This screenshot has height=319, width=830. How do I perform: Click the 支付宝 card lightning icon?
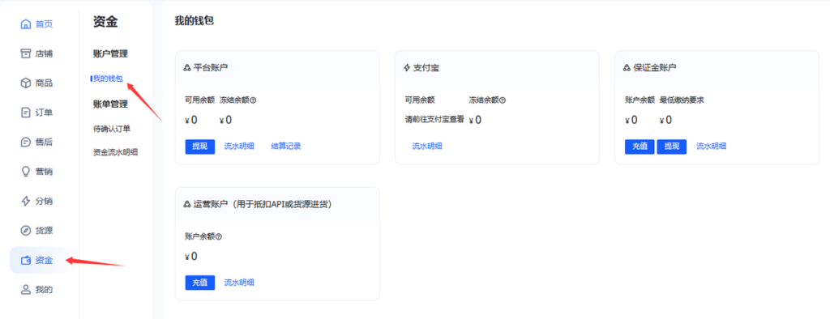(407, 68)
